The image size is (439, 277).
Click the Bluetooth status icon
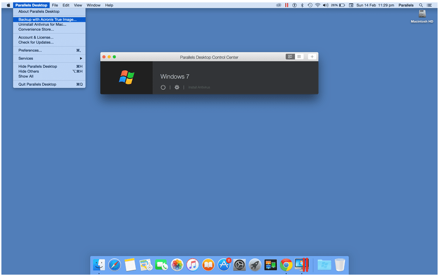coord(302,5)
